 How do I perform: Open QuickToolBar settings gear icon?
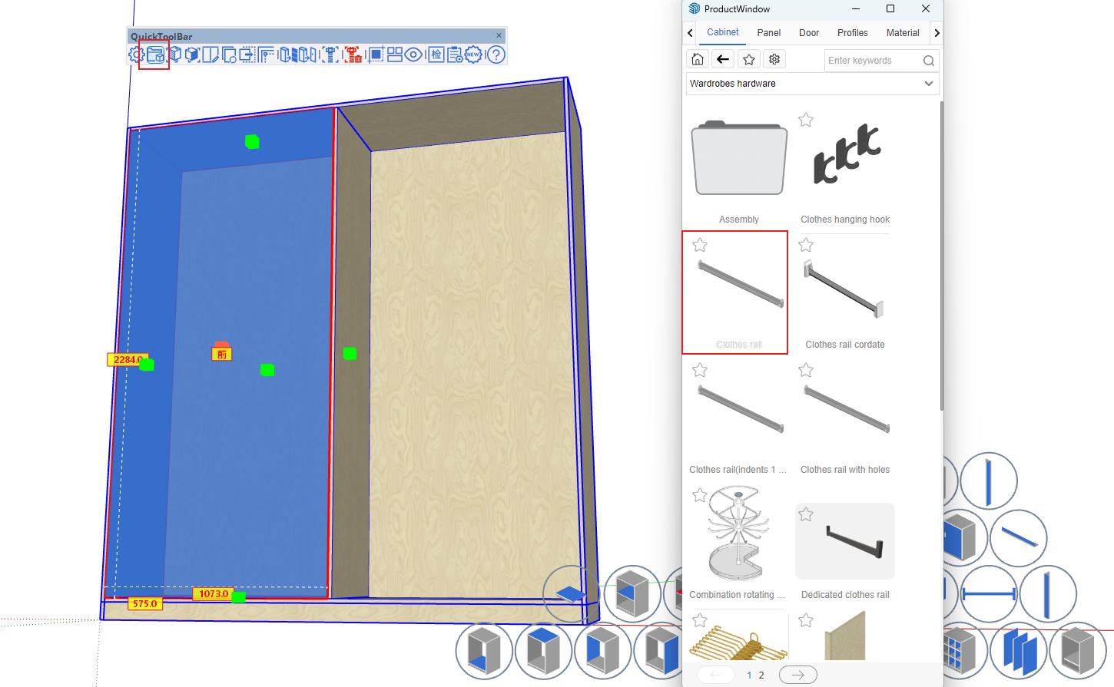136,54
